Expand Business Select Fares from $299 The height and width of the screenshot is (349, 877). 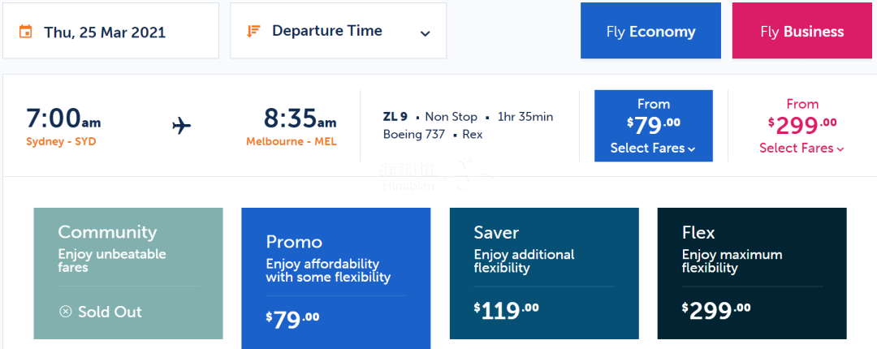(x=802, y=126)
